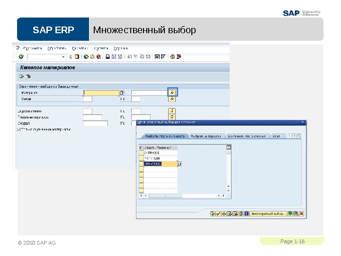Toggle the Только оцененные материалы checkbox
This screenshot has height=256, width=341.
coord(19,129)
